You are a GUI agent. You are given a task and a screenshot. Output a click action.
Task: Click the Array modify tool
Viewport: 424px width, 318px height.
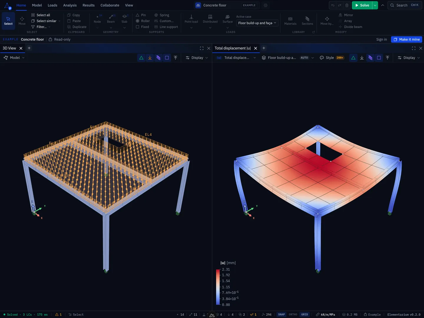click(x=345, y=21)
